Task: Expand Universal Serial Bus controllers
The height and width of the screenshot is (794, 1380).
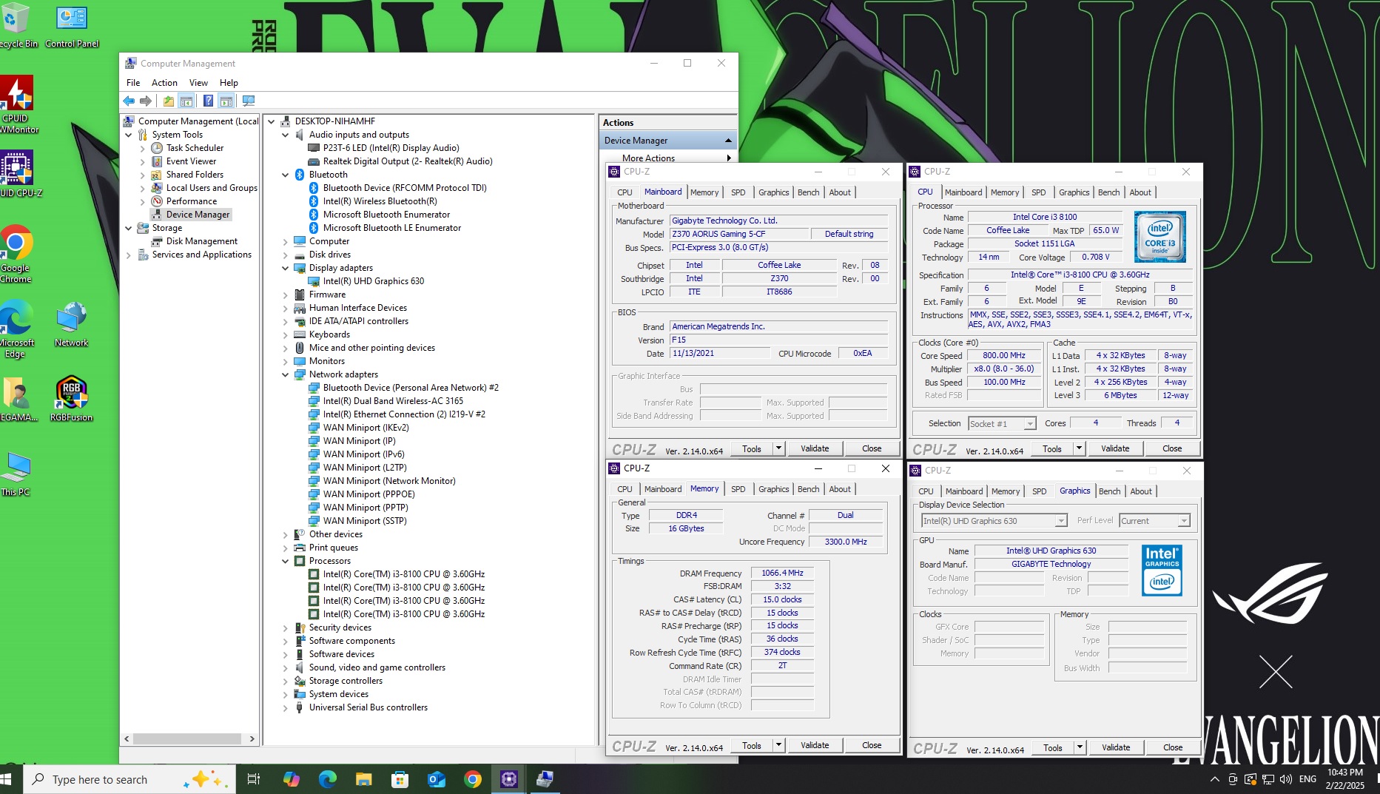Action: 285,708
